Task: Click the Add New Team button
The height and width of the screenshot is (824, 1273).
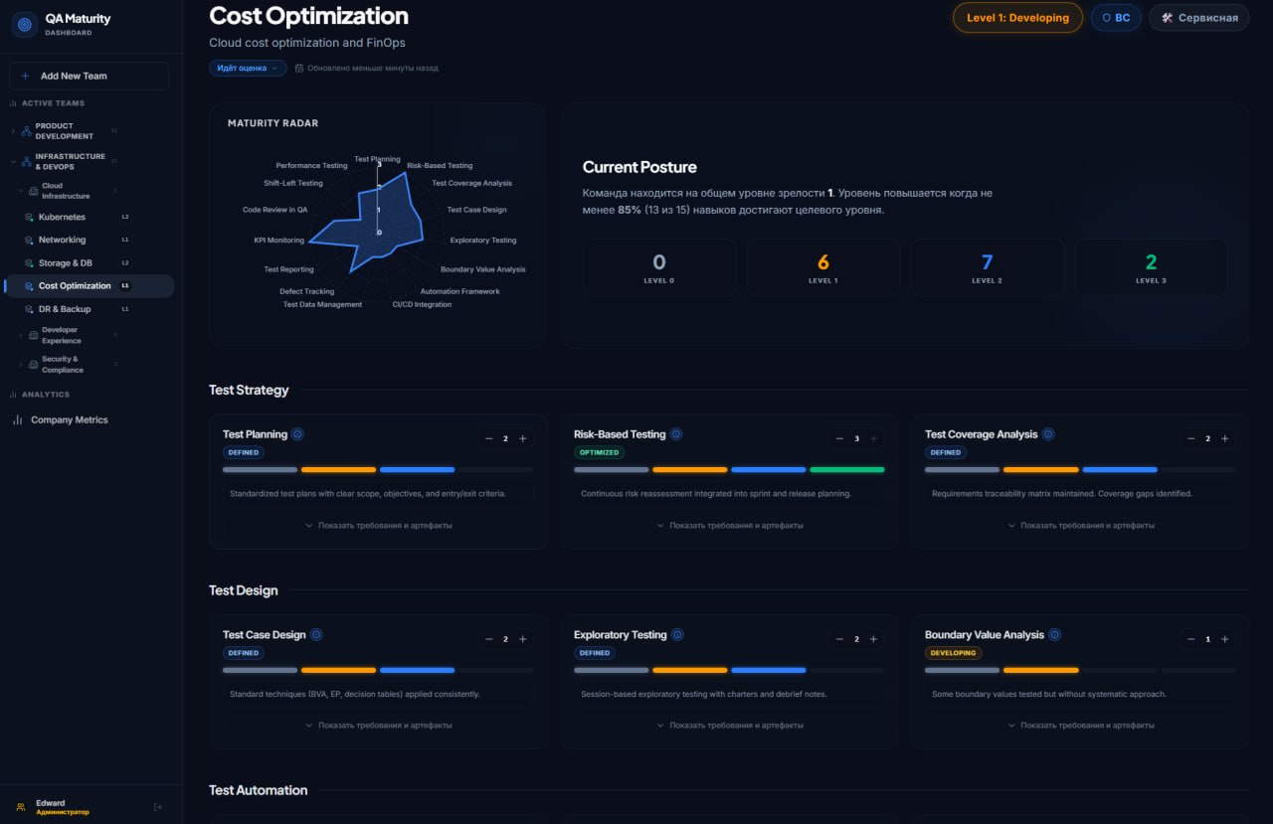Action: 90,76
